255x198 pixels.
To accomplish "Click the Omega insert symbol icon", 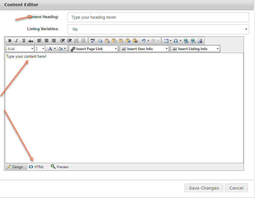I will [176, 41].
